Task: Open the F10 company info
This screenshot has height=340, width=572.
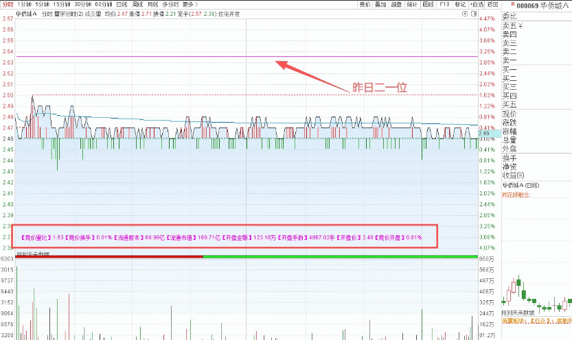Action: point(444,4)
